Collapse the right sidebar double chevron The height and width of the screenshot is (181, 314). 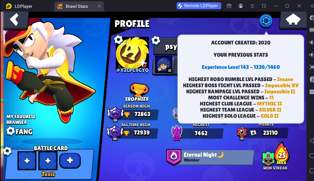tap(312, 6)
